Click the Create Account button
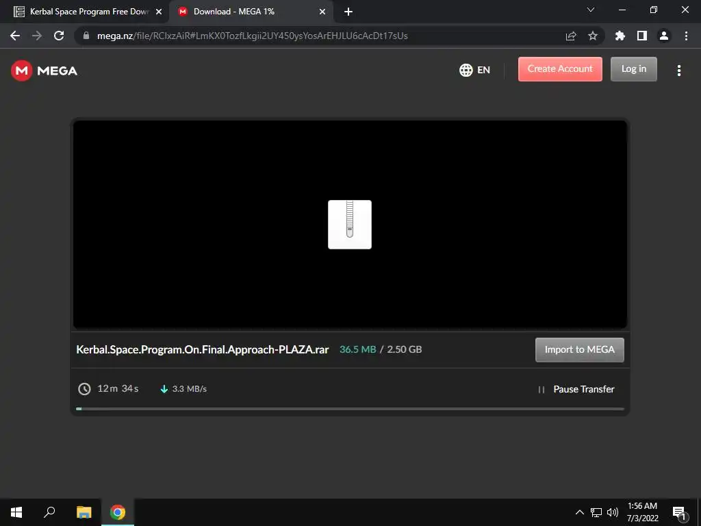Screen dimensions: 701x526 (x=560, y=69)
